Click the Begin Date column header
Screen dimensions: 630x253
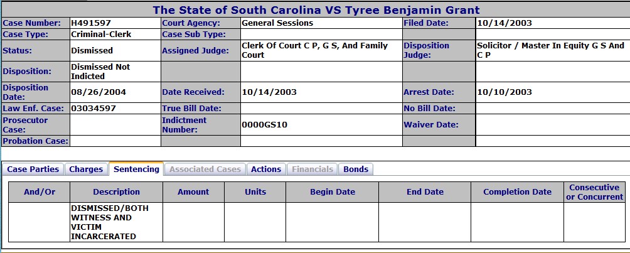[333, 191]
